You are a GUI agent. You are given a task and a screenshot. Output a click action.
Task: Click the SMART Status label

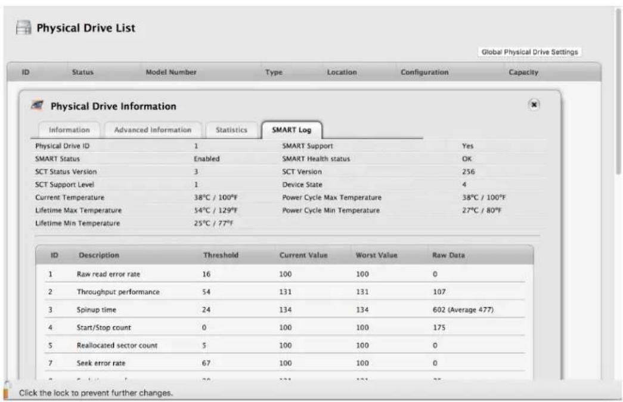58,159
